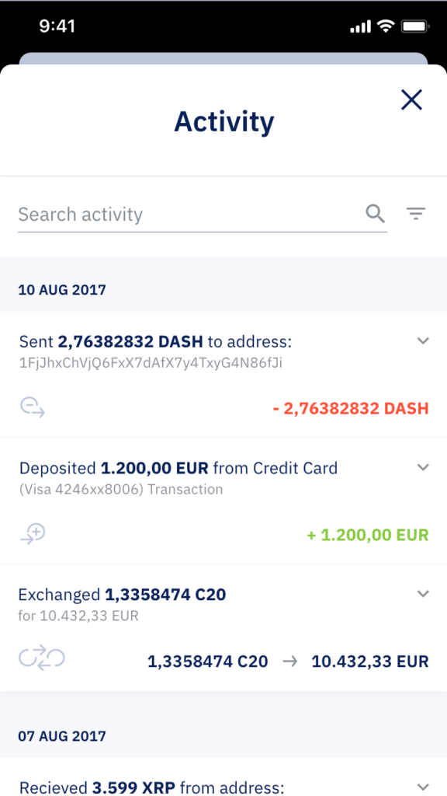
Task: Tap the 10.432,33 EUR exchanged amount
Action: pyautogui.click(x=370, y=661)
